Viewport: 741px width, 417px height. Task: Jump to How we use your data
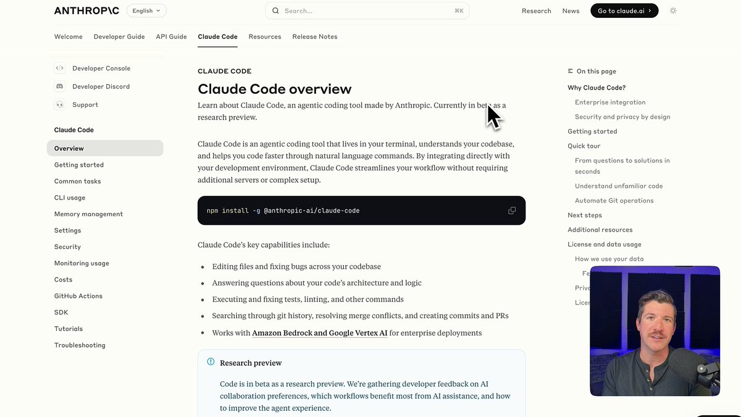(x=609, y=259)
